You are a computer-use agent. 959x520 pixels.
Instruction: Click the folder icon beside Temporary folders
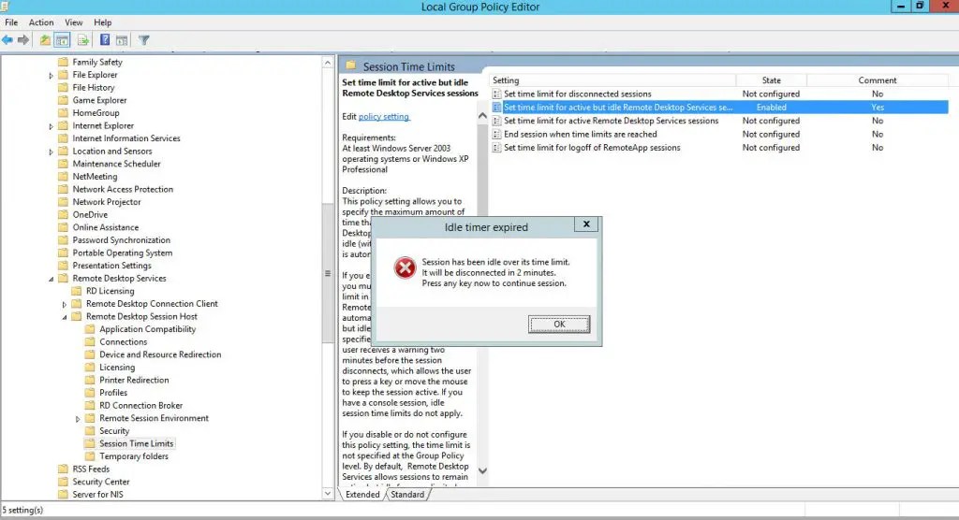(x=90, y=456)
